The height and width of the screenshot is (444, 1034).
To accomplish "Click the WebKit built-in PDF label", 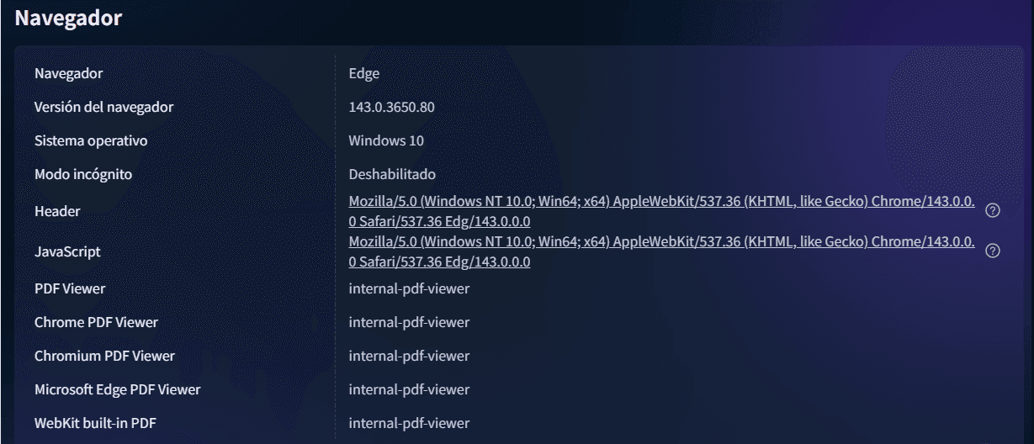I will tap(95, 423).
